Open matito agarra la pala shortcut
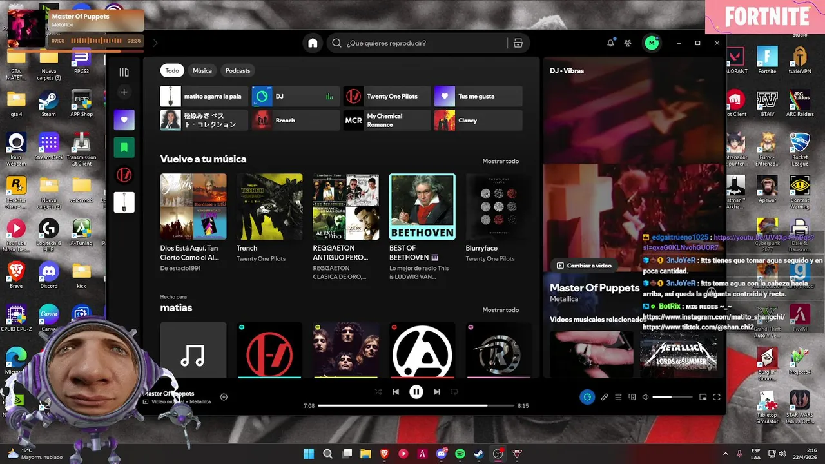This screenshot has width=825, height=464. pos(204,97)
